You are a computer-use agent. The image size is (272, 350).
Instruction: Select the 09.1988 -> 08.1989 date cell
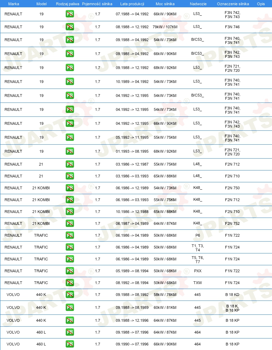pyautogui.click(x=132, y=307)
